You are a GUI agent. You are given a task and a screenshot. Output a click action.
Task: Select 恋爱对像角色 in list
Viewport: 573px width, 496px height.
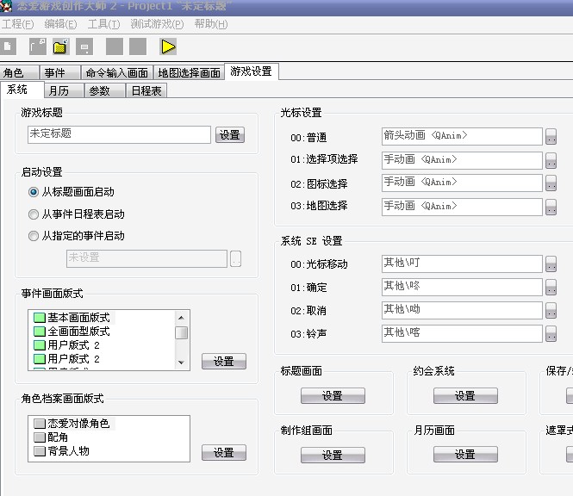(x=78, y=424)
